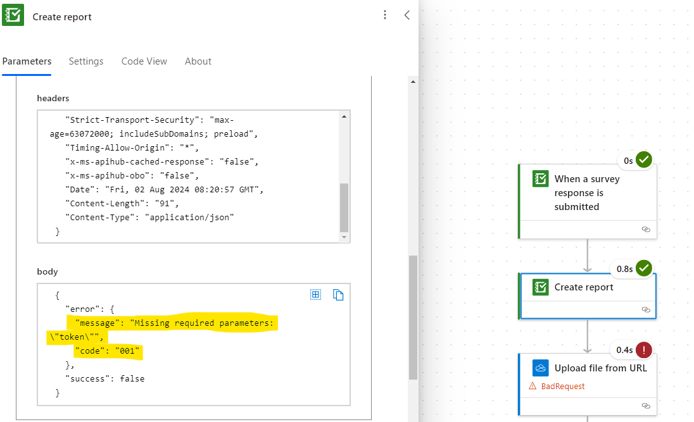Click the survey trigger icon on the trigger card

(x=541, y=179)
